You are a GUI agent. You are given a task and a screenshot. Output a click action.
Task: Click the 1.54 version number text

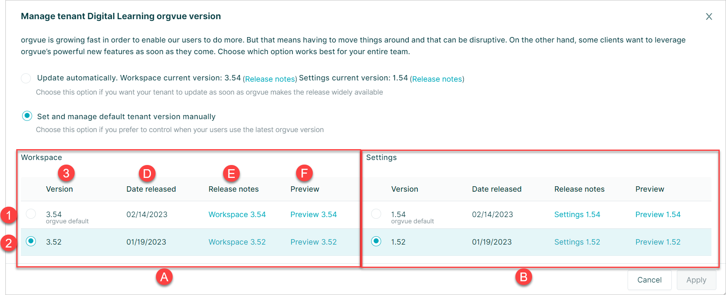click(x=398, y=214)
